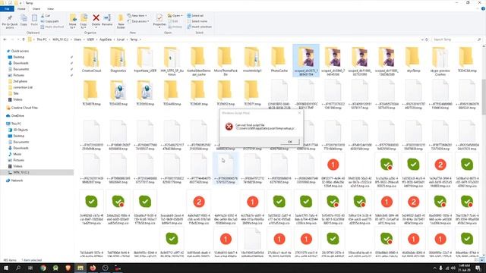Image resolution: width=486 pixels, height=273 pixels.
Task: Click Paste shortcut in the ribbon
Action: click(x=52, y=27)
